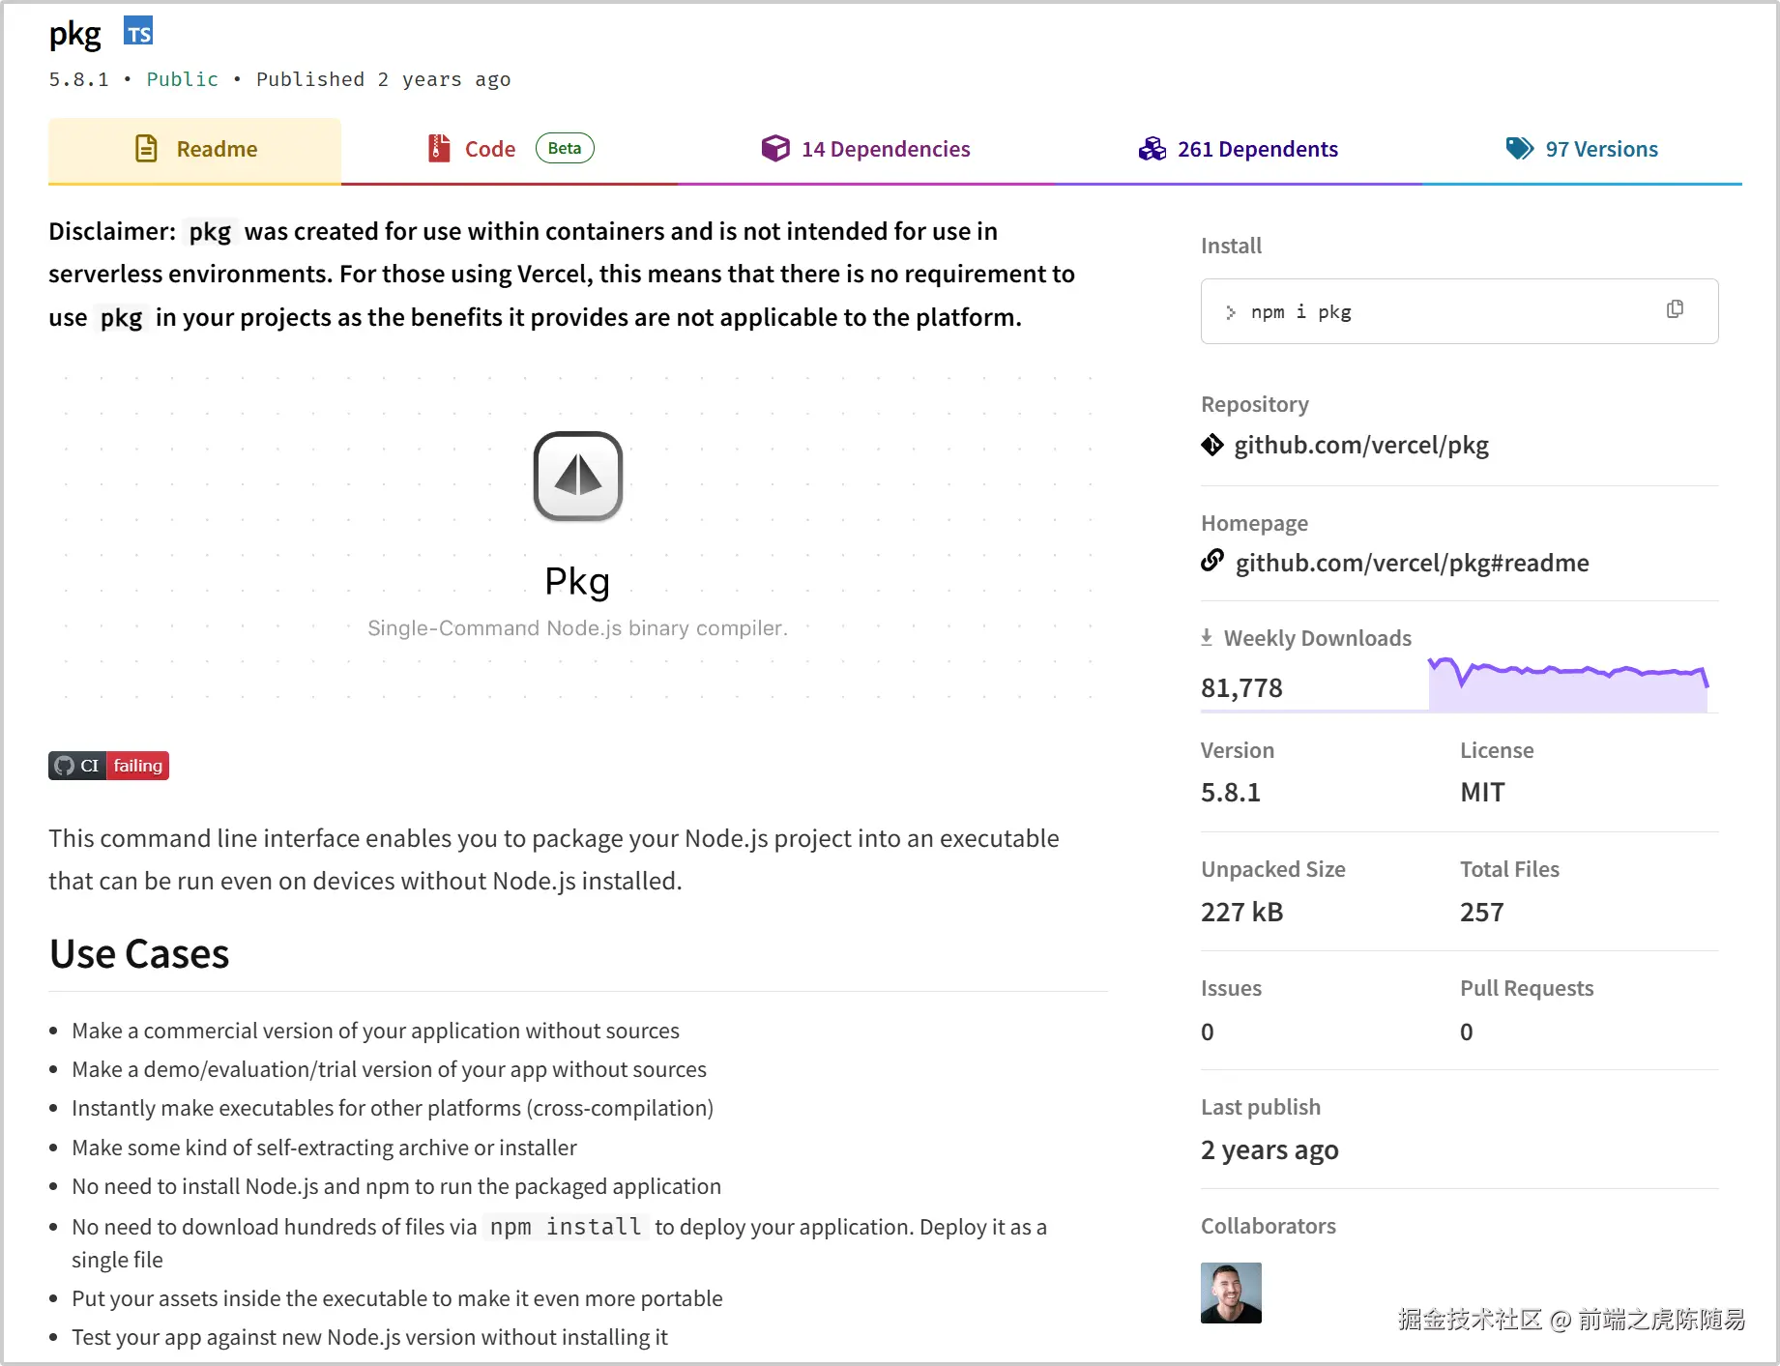
Task: Click the collaborator avatar thumbnail
Action: click(x=1231, y=1293)
